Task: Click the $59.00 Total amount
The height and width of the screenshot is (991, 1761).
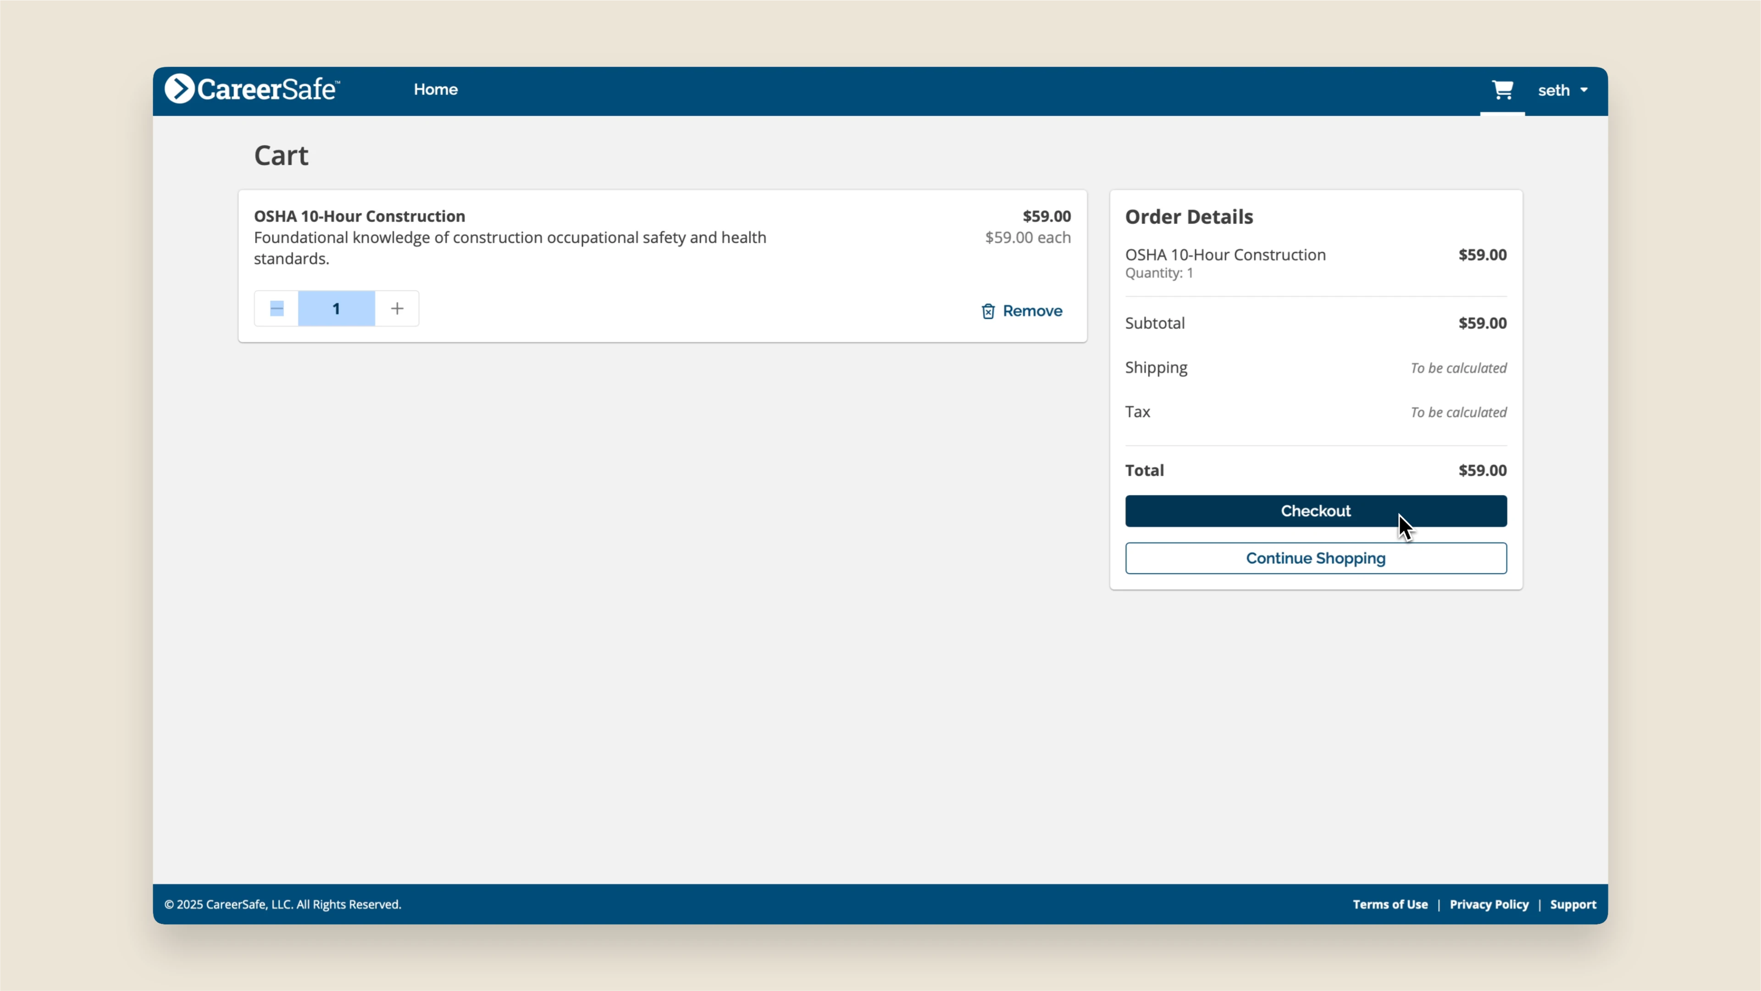Action: (x=1482, y=470)
